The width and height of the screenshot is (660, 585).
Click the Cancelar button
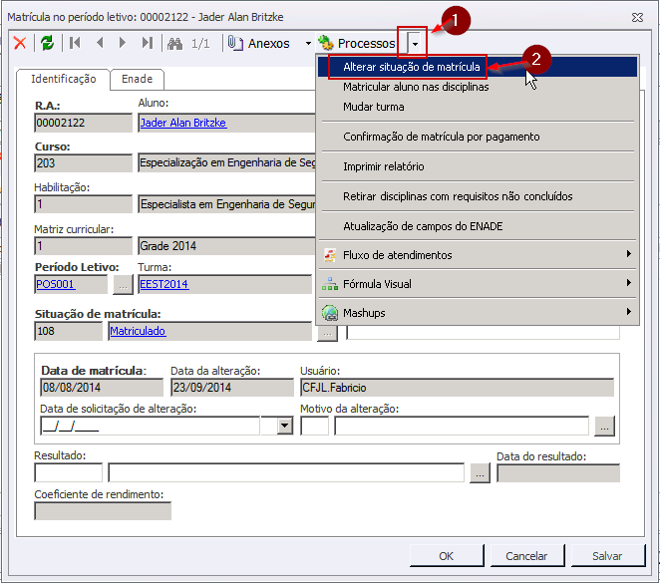(526, 556)
